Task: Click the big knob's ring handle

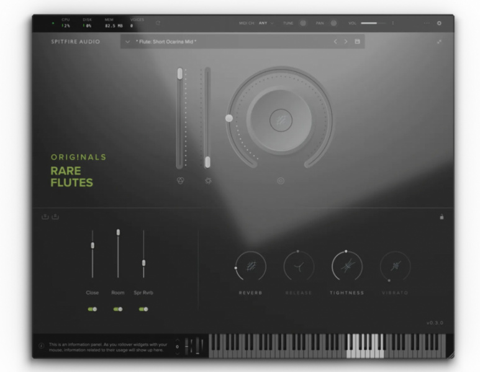Action: tap(229, 118)
